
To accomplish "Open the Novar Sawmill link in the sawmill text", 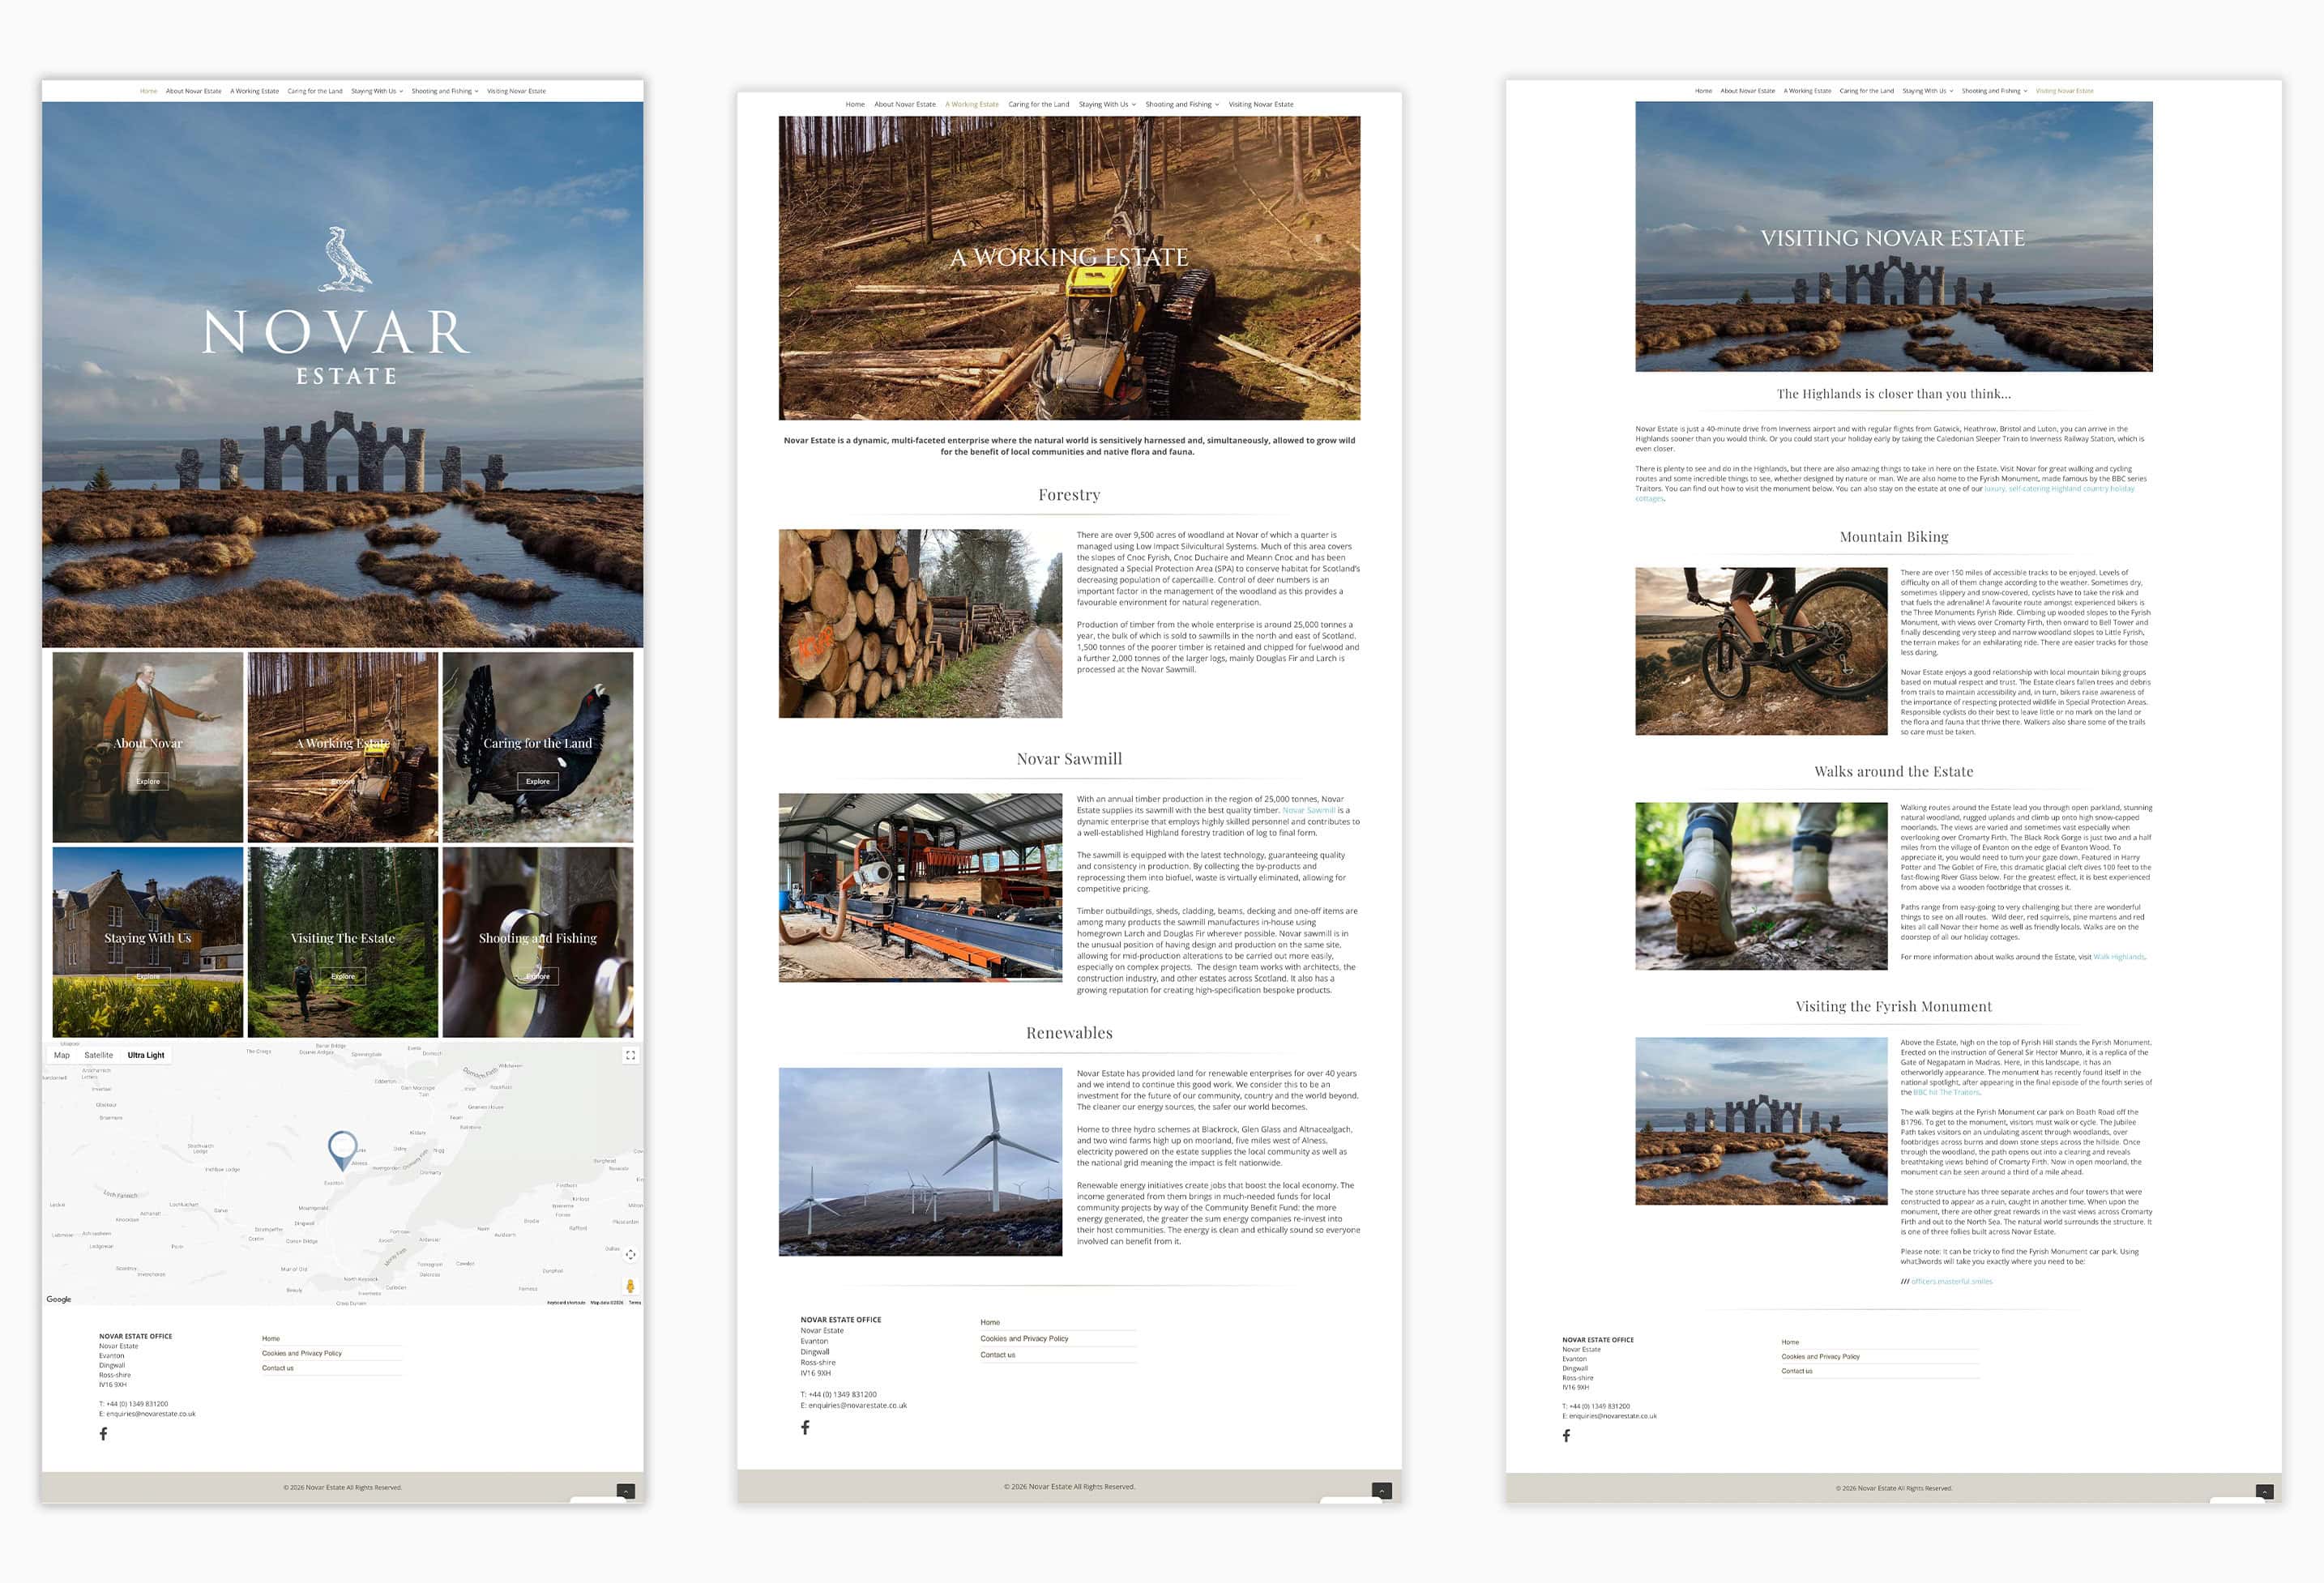I will (x=1308, y=810).
